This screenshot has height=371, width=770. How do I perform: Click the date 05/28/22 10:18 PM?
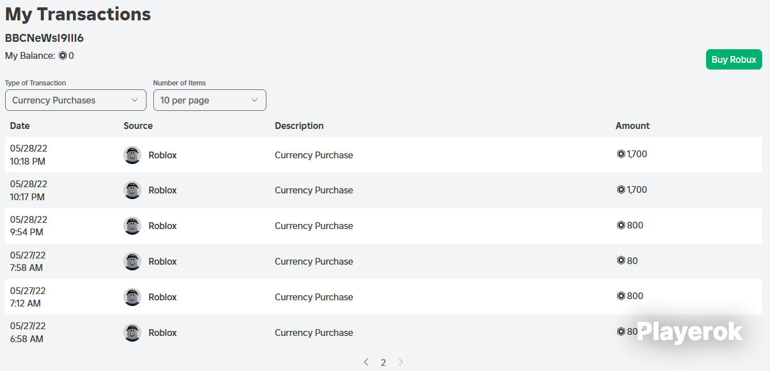tap(29, 155)
